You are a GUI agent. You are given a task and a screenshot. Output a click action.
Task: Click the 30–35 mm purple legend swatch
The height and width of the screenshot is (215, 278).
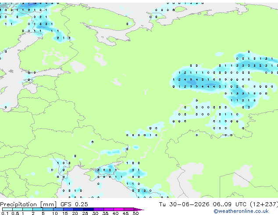tap(99, 209)
